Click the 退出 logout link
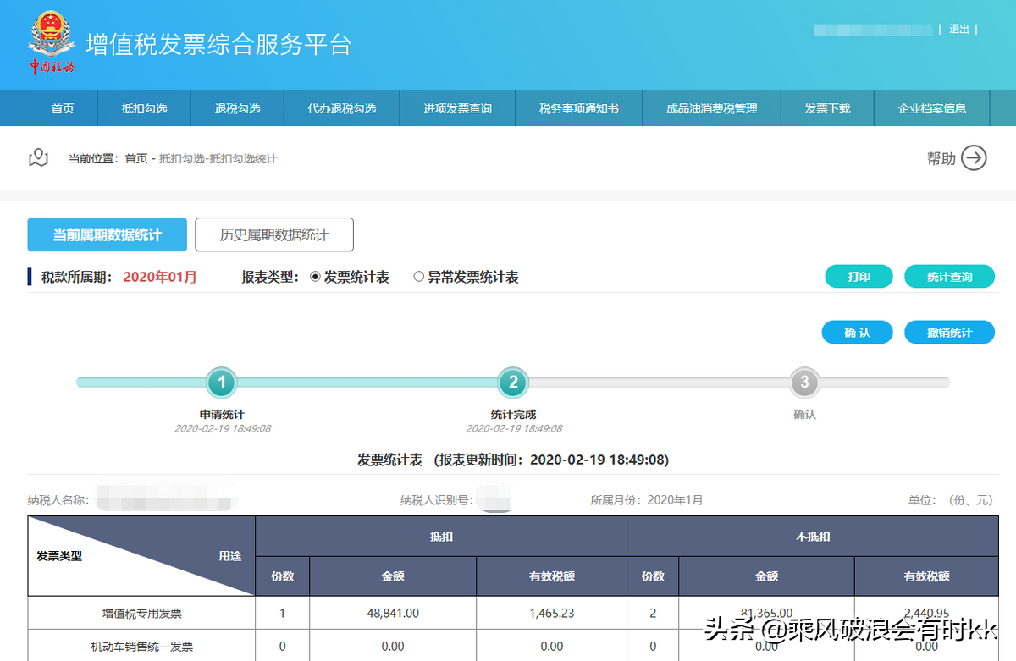 [x=958, y=28]
